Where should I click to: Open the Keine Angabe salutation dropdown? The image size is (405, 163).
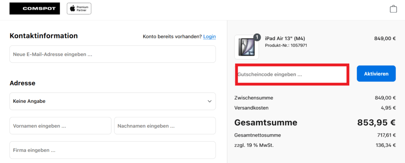[x=113, y=101]
